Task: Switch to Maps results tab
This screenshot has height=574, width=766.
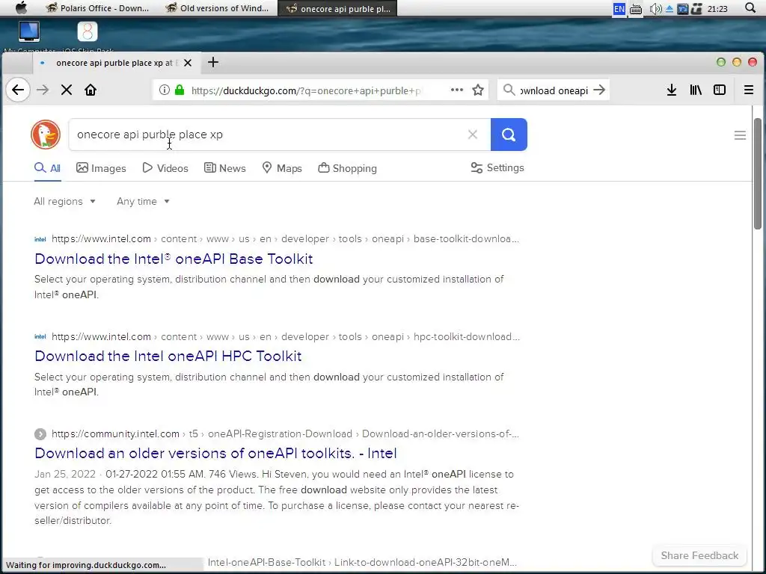Action: pyautogui.click(x=282, y=168)
